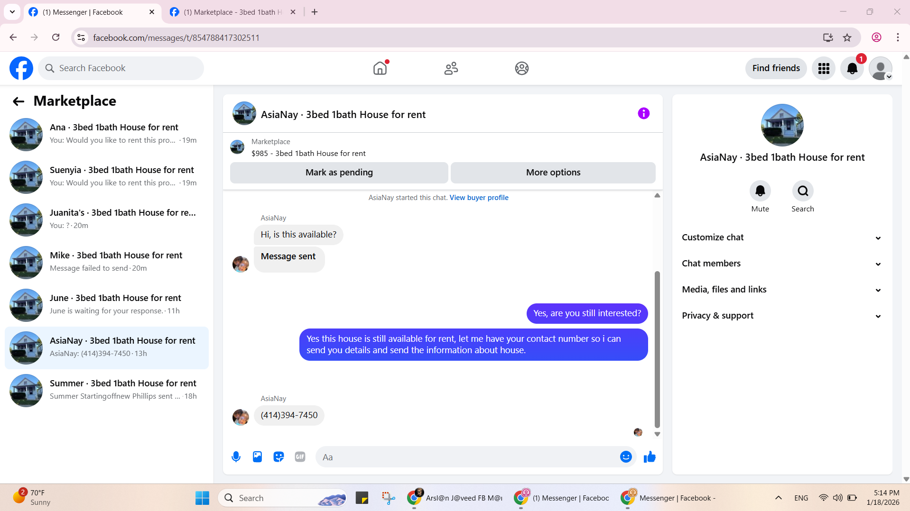Go to the Home feed icon
The image size is (910, 511).
[380, 68]
